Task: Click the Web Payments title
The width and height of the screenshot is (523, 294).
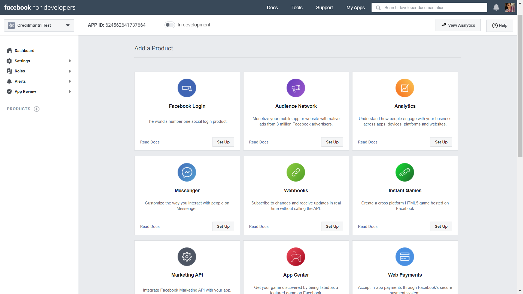Action: tap(405, 275)
